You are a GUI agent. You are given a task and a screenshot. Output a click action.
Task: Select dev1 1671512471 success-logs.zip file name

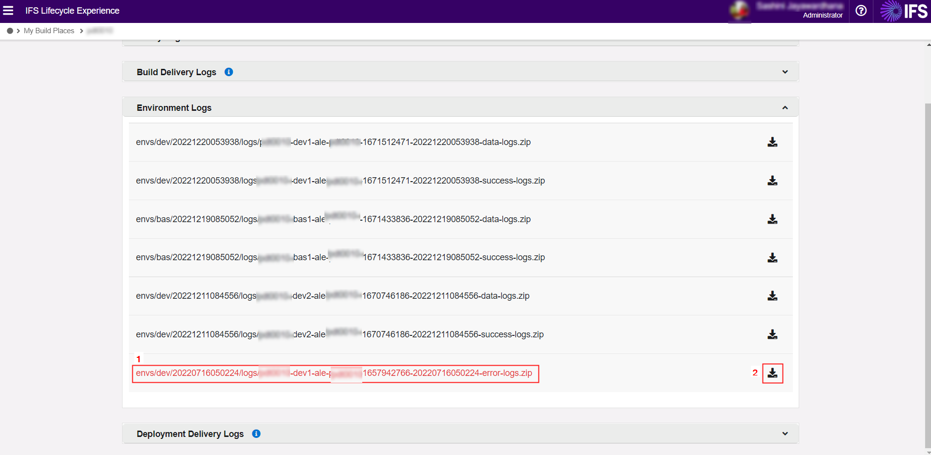[340, 181]
